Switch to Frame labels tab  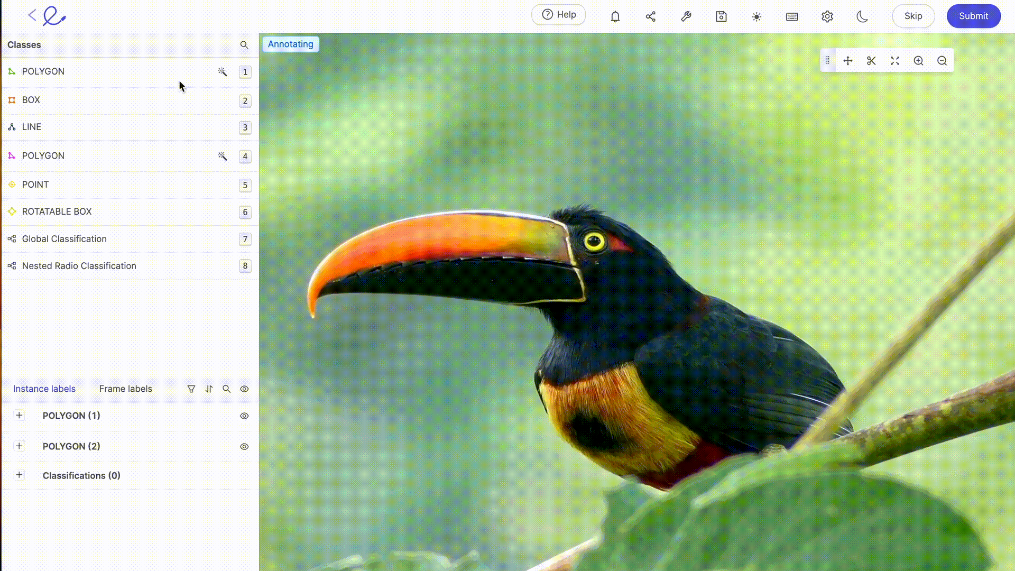[x=125, y=389]
